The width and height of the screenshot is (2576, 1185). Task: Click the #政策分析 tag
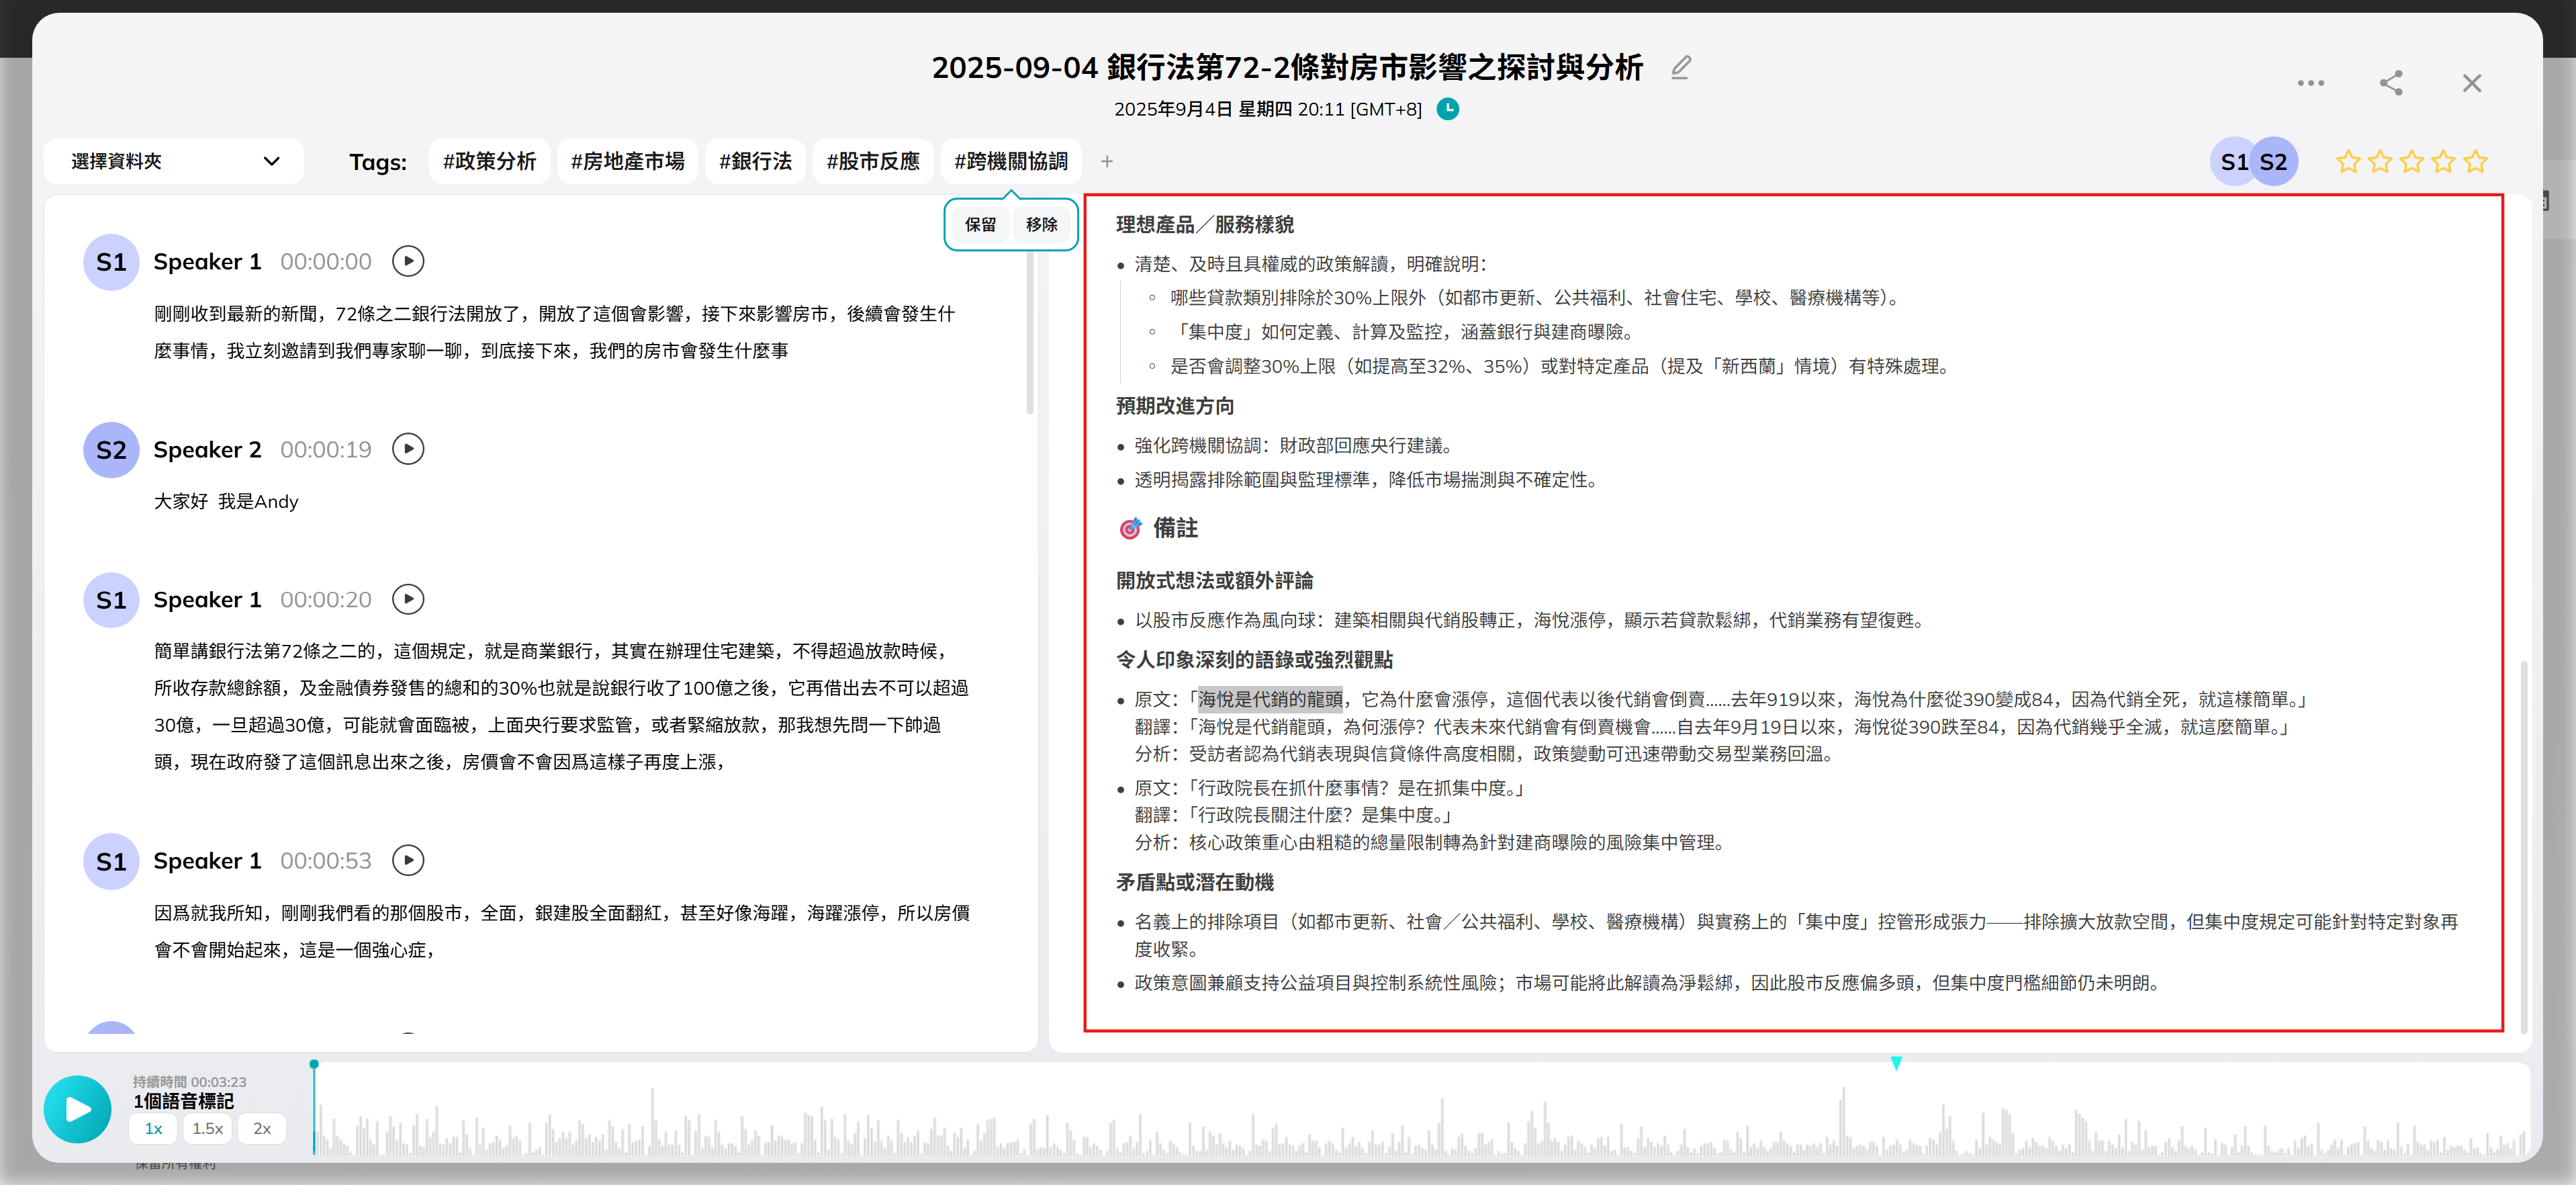(x=489, y=162)
